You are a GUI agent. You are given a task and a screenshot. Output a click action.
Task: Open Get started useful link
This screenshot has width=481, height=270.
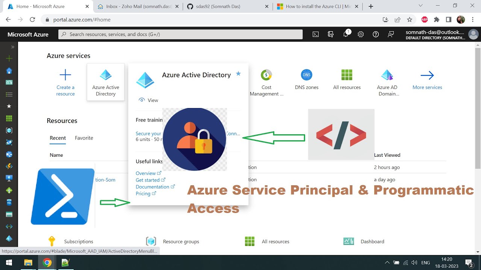[x=150, y=180]
